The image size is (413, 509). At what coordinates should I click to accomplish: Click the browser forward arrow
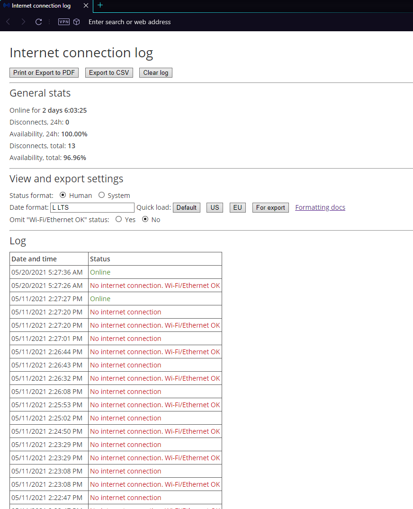pyautogui.click(x=23, y=22)
